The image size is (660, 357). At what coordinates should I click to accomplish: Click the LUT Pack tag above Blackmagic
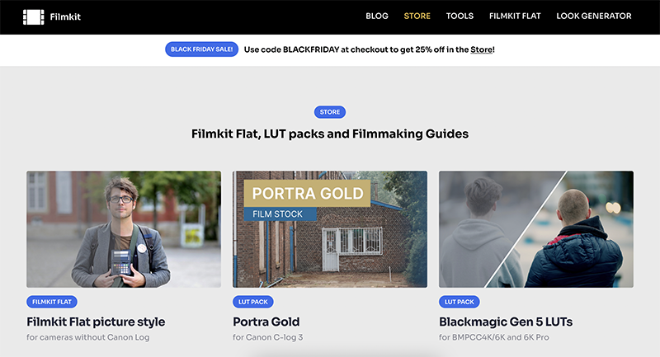click(460, 303)
